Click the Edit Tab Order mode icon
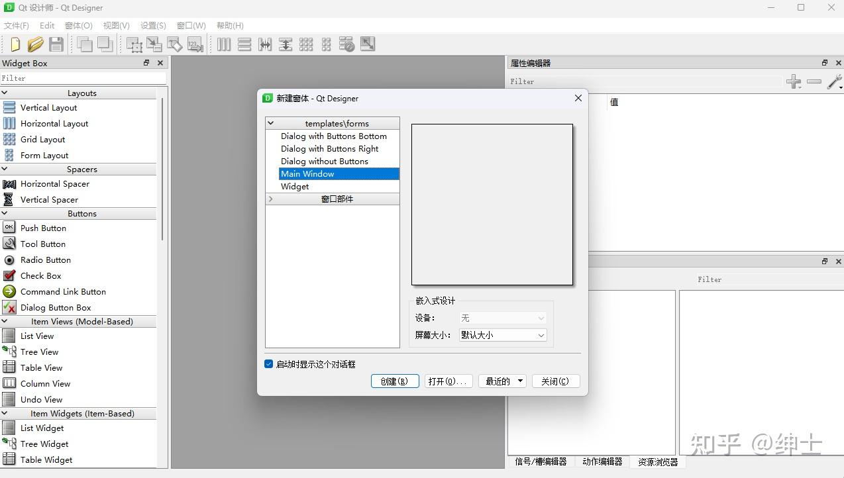844x478 pixels. click(x=195, y=44)
